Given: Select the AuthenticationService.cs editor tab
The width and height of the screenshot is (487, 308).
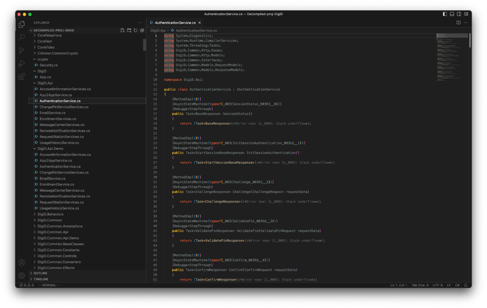Looking at the screenshot, I should click(x=175, y=23).
